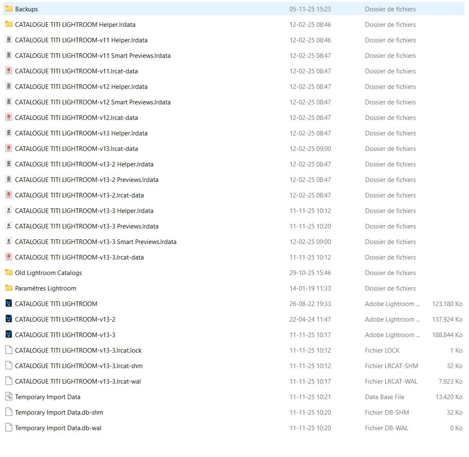Image resolution: width=469 pixels, height=457 pixels.
Task: Select CATALOGUE TITI LIGHTROOM file dated 26-08-22
Action: point(56,304)
